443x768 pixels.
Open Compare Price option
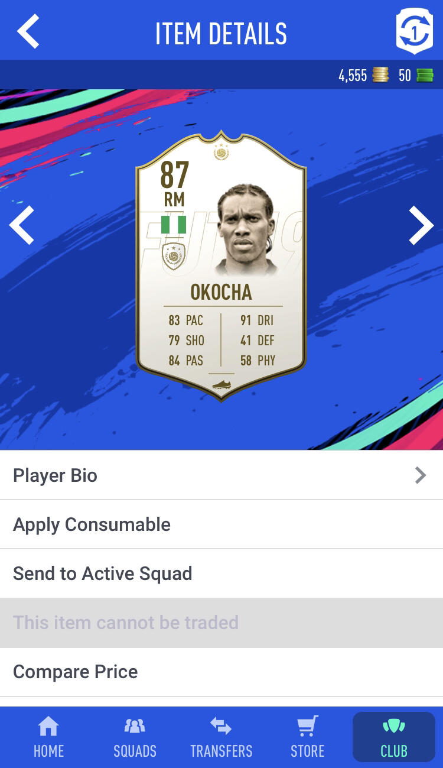point(221,672)
